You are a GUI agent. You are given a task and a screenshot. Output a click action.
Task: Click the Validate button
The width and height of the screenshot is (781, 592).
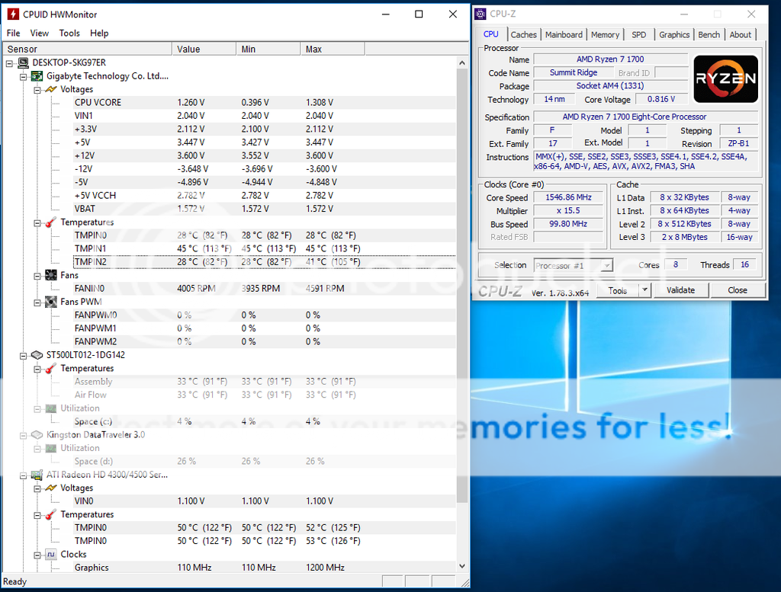pyautogui.click(x=680, y=290)
